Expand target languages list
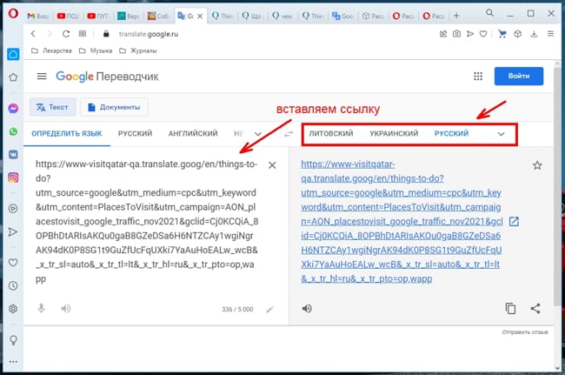 tap(501, 134)
